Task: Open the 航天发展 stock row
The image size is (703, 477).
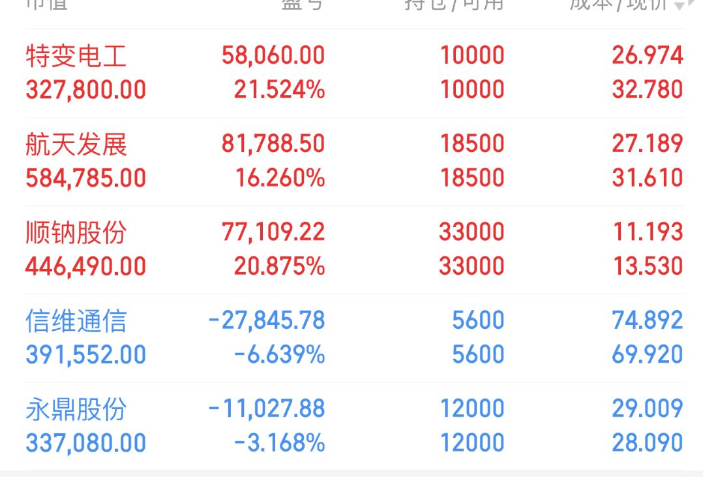Action: pyautogui.click(x=76, y=144)
